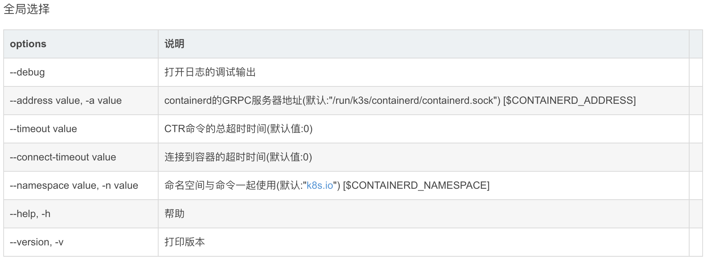Click the 帮助 description cell
The width and height of the screenshot is (707, 257).
(175, 214)
